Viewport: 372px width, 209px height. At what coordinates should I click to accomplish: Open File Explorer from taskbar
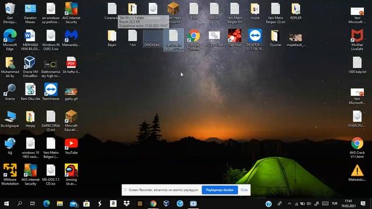(x=60, y=204)
